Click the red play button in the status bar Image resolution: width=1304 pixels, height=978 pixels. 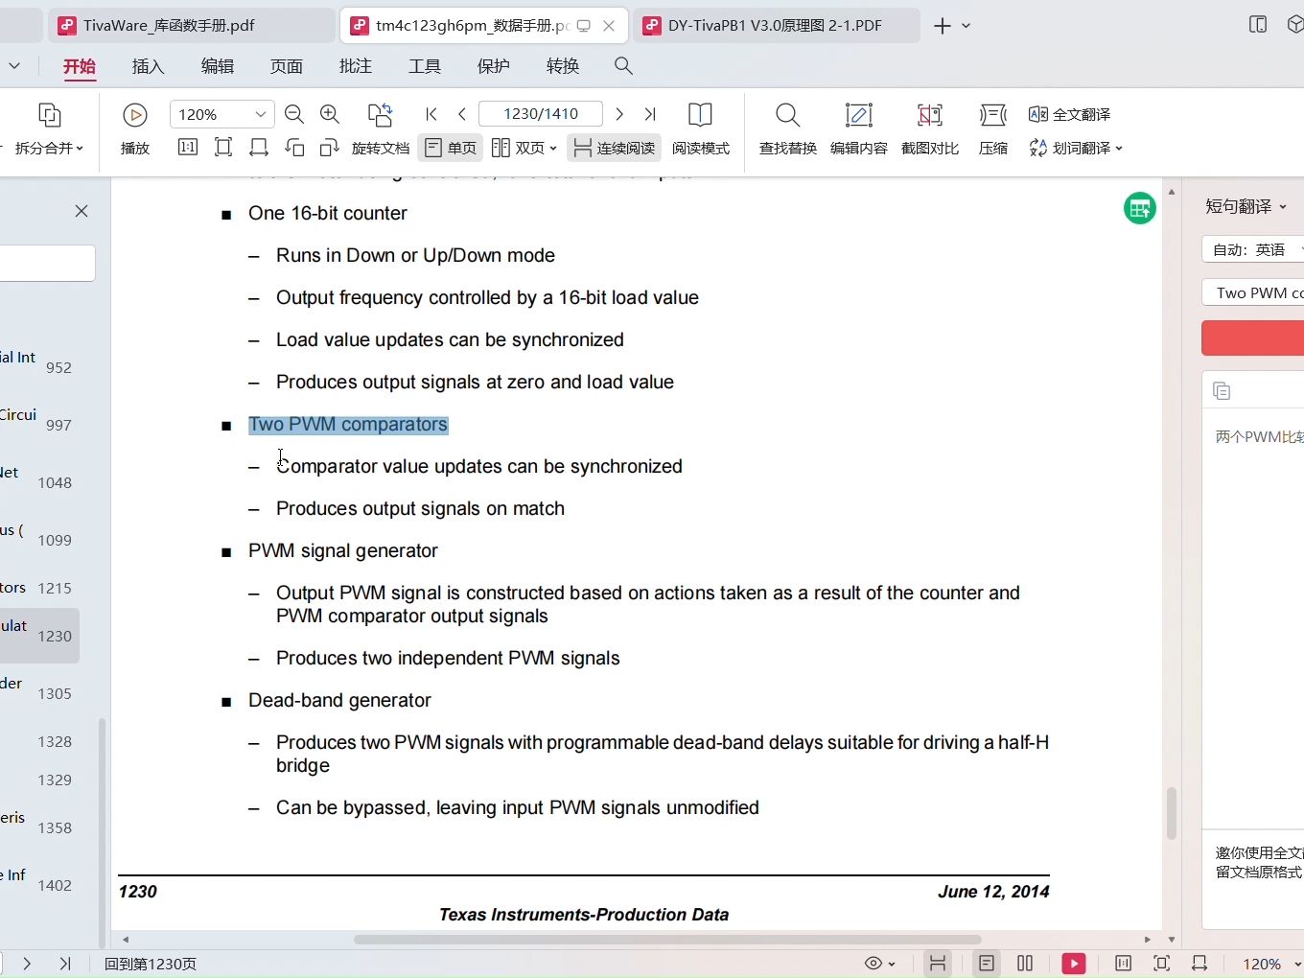(1074, 964)
